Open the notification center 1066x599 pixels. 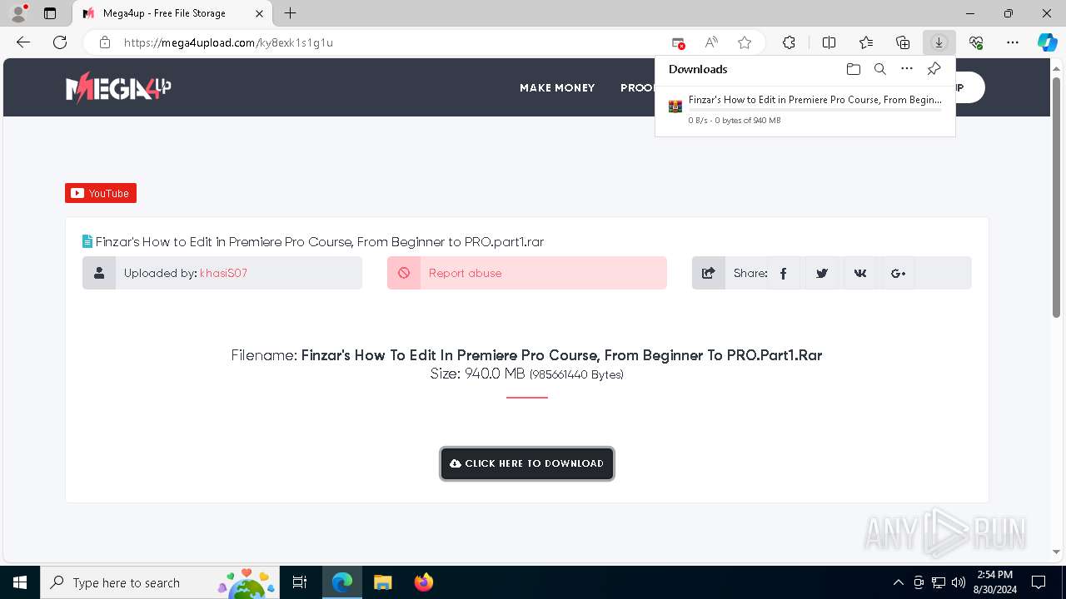pos(1039,582)
